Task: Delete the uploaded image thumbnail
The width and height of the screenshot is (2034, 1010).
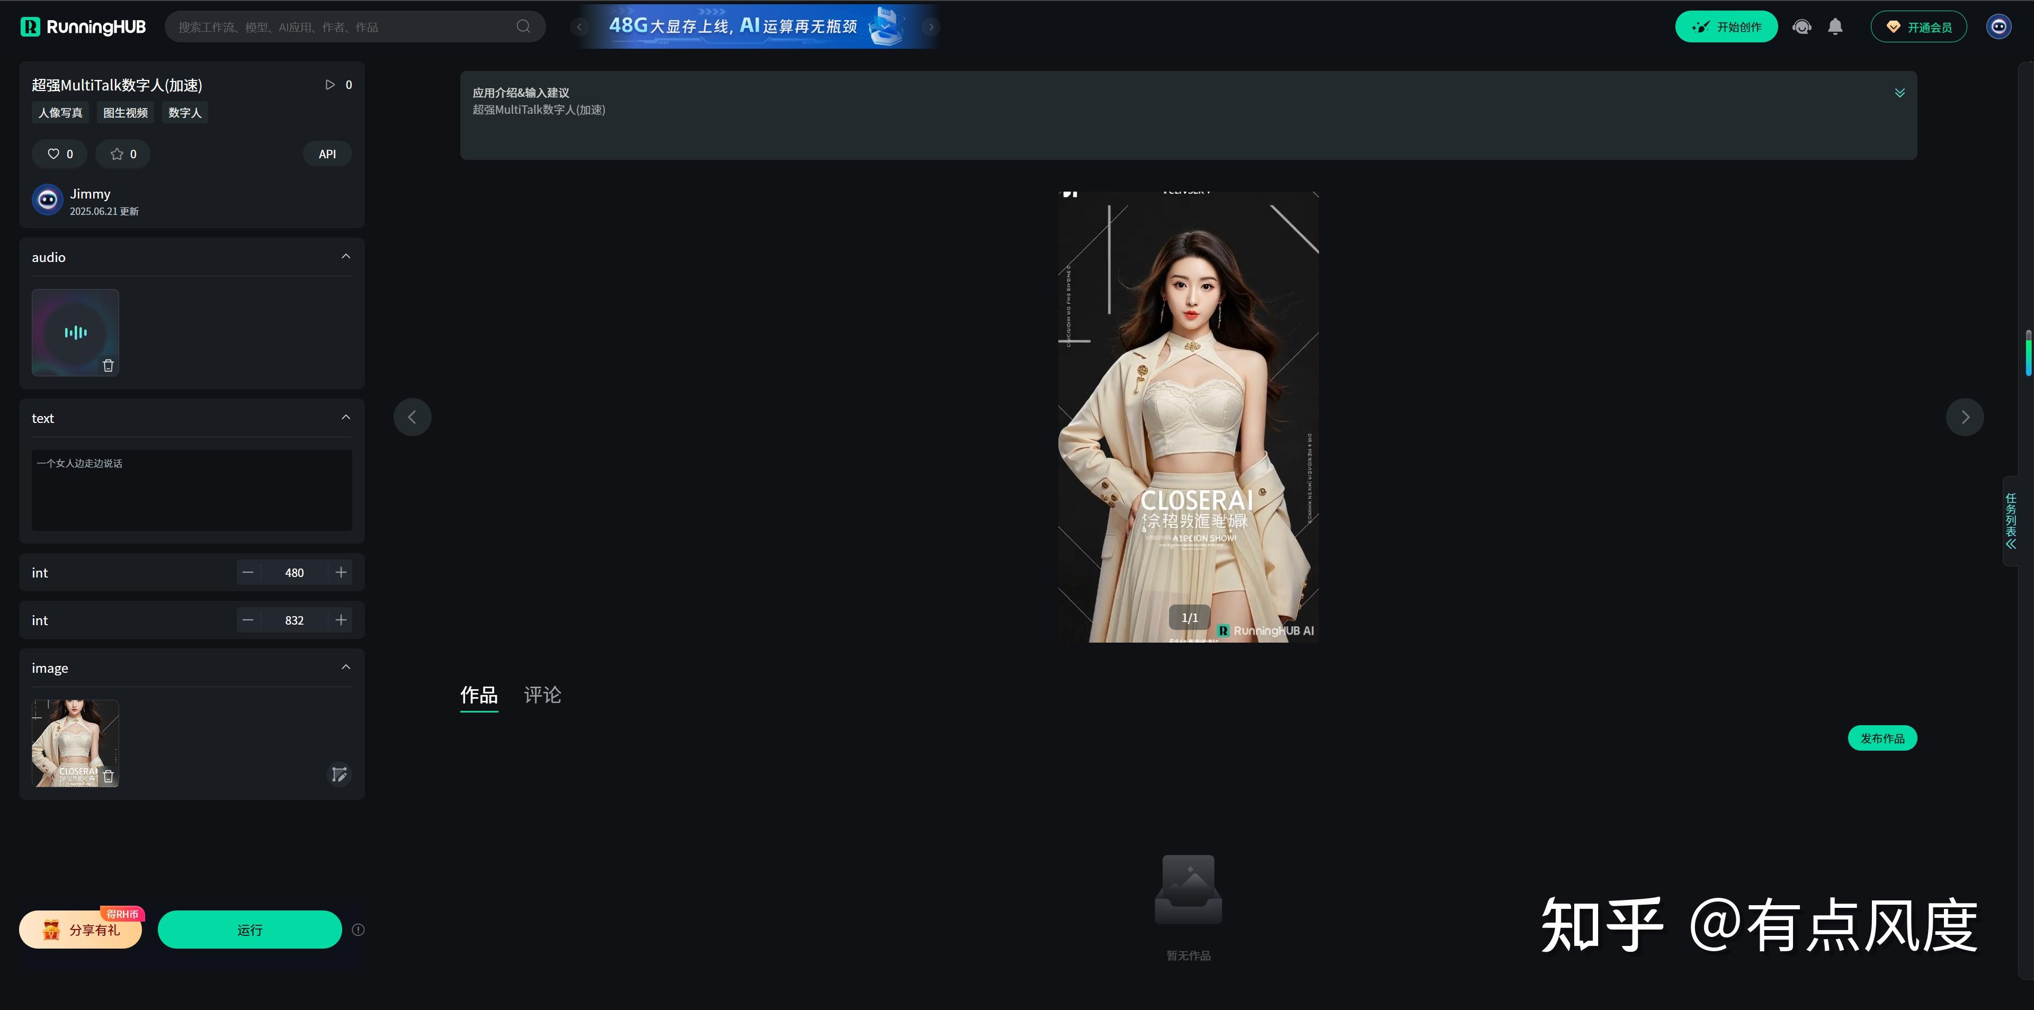Action: point(108,777)
